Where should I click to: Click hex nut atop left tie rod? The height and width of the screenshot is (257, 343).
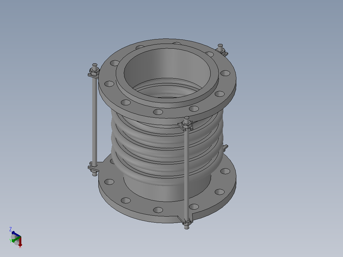(95, 71)
